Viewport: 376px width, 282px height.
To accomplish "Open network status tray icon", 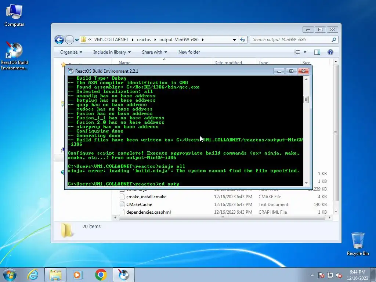I will [x=330, y=275].
